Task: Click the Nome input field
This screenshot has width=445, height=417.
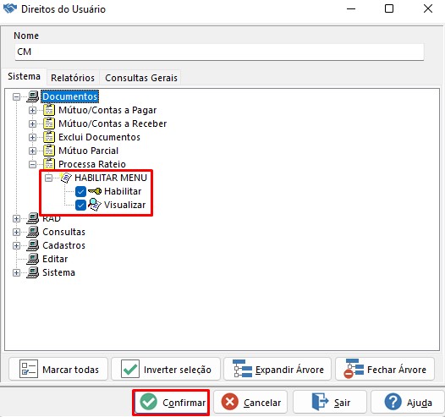Action: (x=219, y=52)
